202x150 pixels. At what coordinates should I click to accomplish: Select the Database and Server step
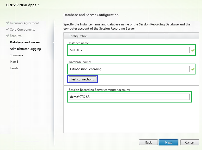[25, 42]
